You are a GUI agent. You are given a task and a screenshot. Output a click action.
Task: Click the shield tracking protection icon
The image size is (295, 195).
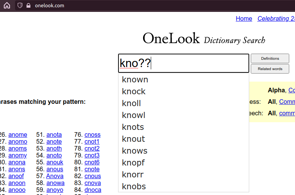point(20,5)
